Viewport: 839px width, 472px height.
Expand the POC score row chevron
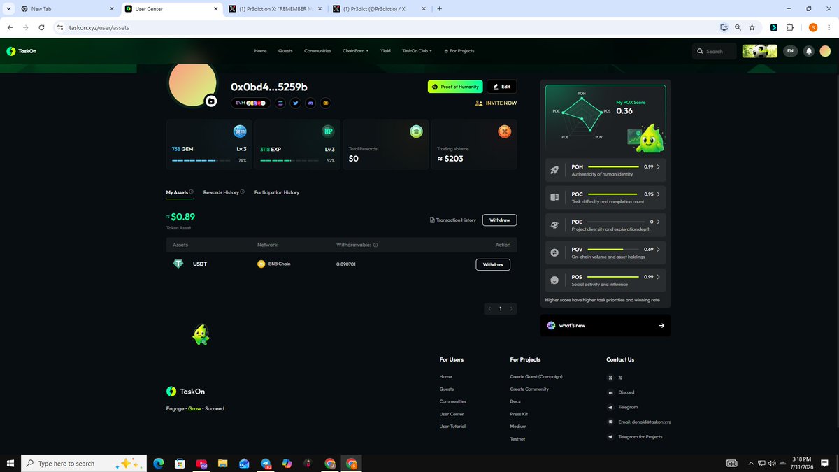(658, 194)
